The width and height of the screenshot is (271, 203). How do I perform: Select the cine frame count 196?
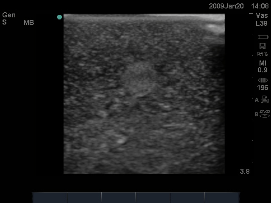(263, 88)
